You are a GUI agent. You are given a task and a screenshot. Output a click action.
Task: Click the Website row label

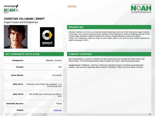tap(20, 110)
